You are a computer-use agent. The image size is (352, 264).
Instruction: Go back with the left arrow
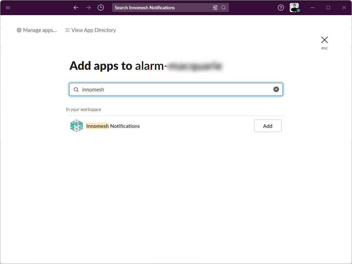[76, 8]
